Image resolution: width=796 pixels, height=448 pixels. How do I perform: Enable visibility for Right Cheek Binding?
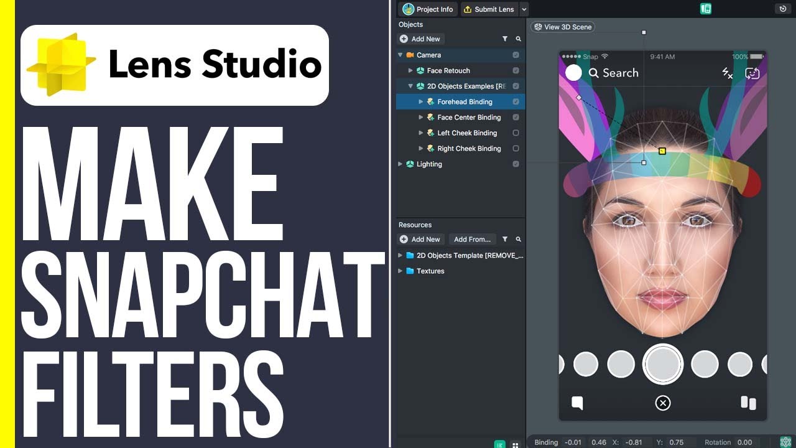pos(516,148)
